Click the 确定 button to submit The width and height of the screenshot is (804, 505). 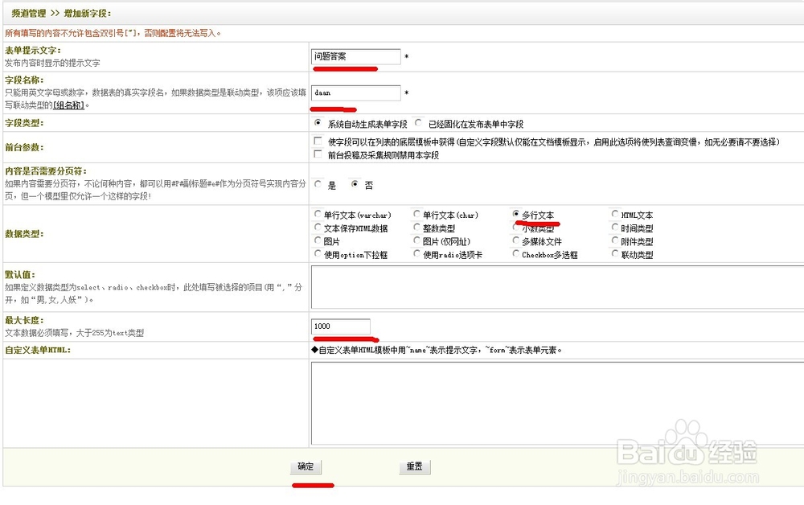coord(306,466)
